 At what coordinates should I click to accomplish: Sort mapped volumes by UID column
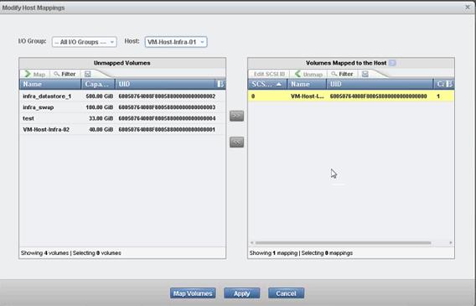(x=380, y=84)
